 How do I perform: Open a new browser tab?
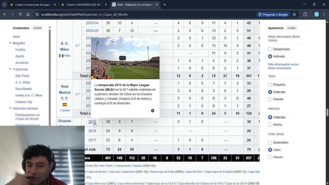click(x=164, y=5)
